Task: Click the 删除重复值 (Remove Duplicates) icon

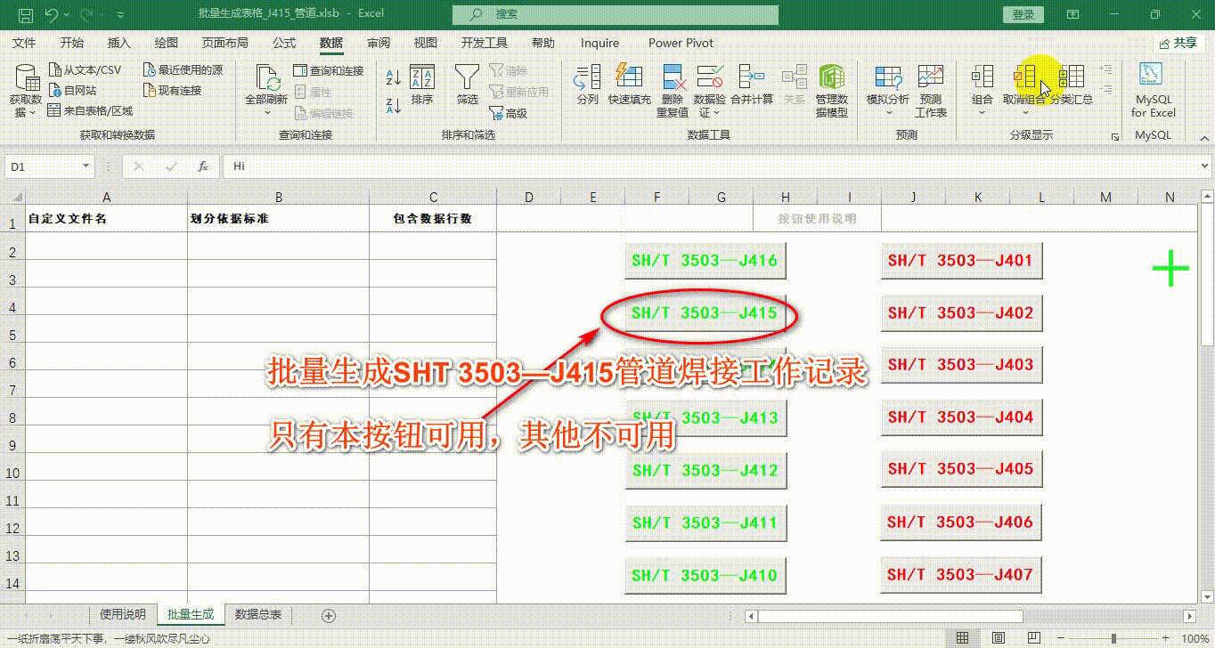Action: point(673,80)
